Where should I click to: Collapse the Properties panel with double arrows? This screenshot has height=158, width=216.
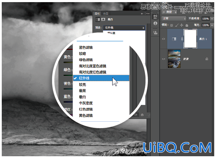[x=142, y=13]
